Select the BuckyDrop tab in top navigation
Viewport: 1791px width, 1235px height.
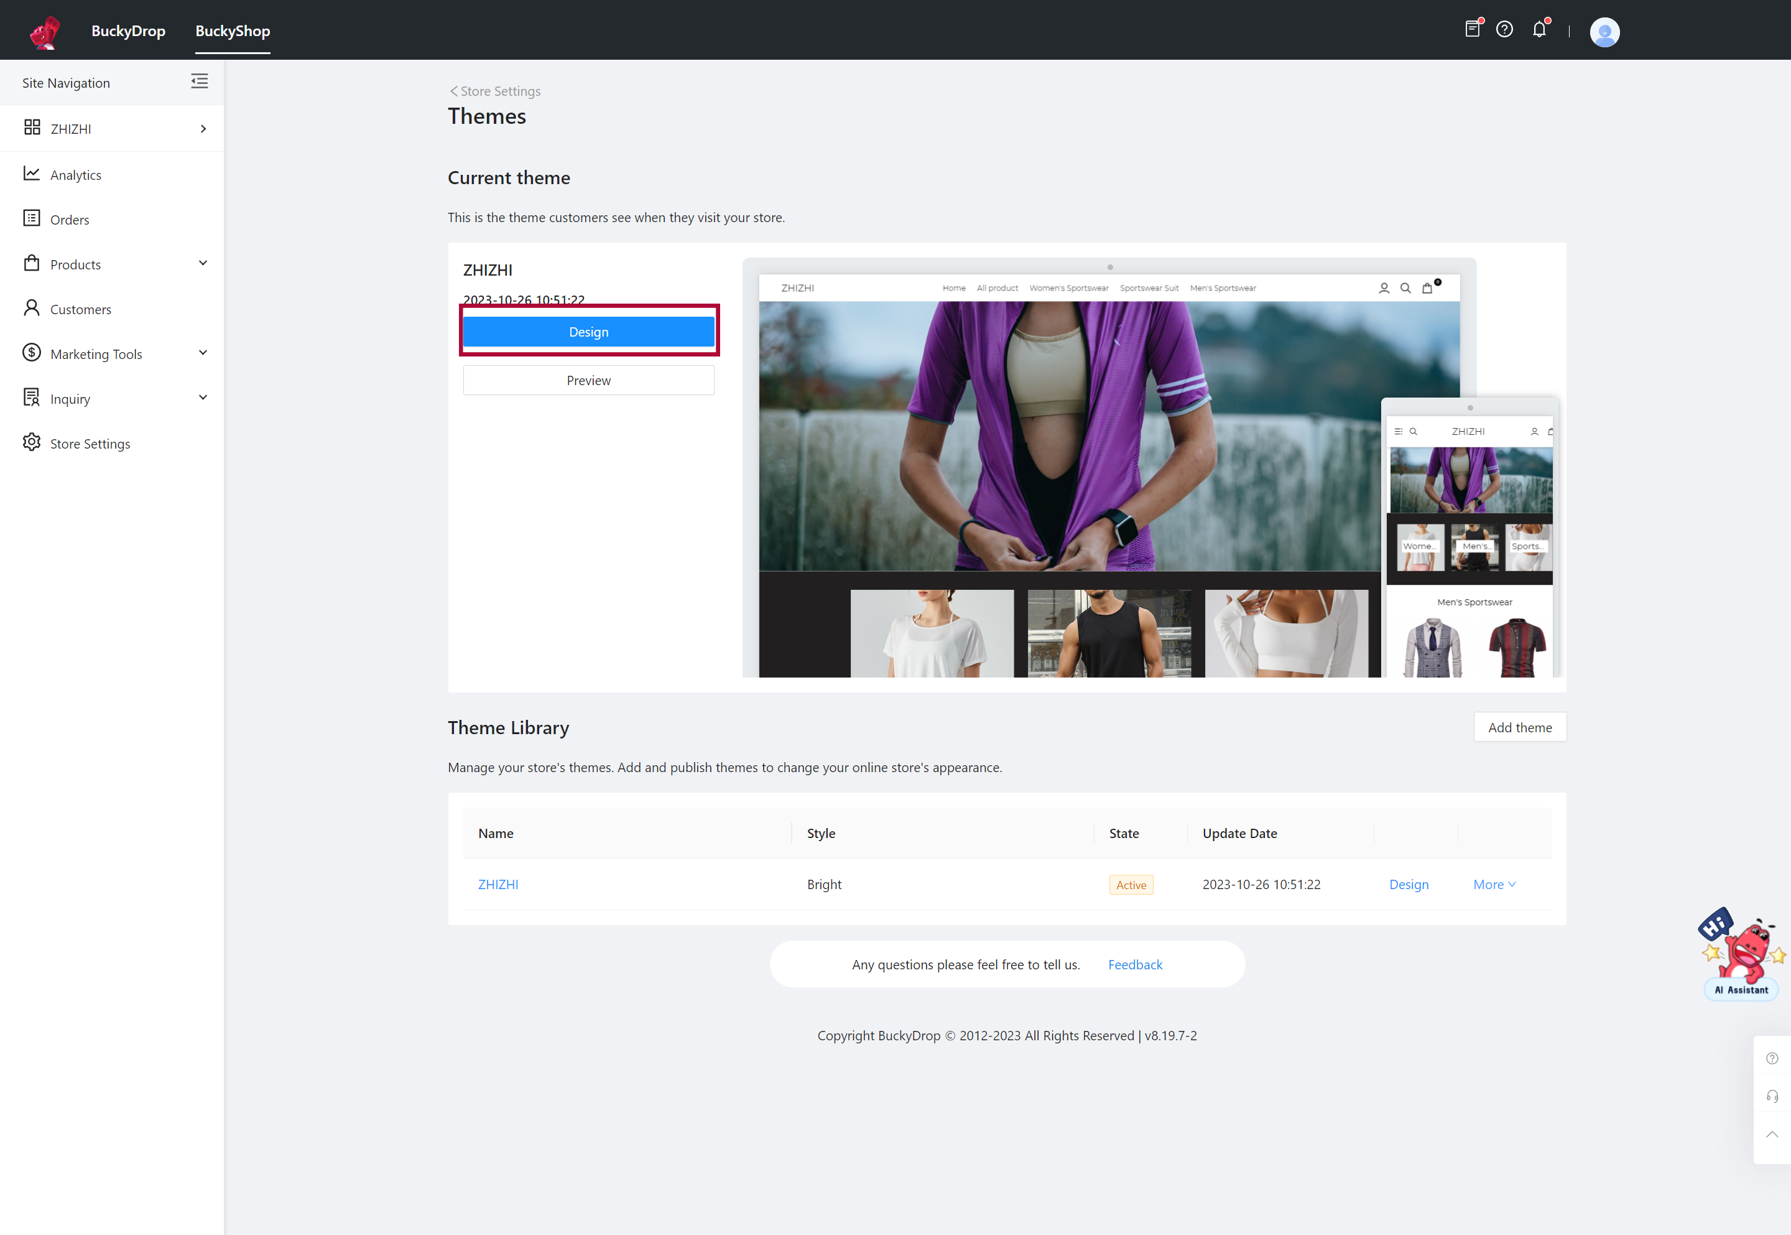tap(128, 30)
